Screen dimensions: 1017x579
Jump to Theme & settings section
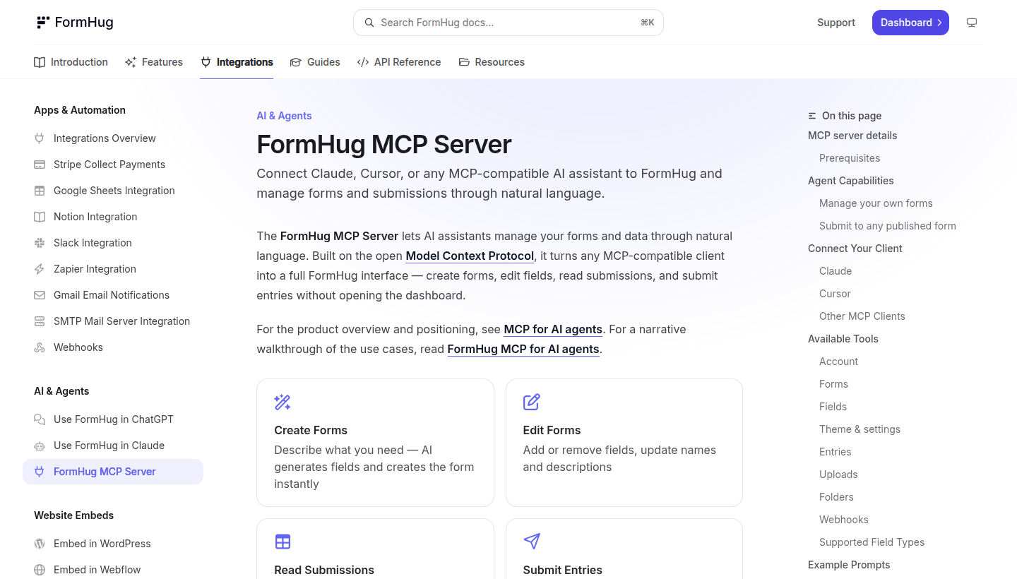(860, 429)
